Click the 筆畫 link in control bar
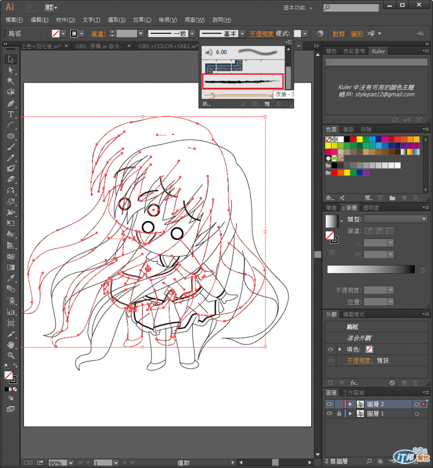 click(x=98, y=34)
